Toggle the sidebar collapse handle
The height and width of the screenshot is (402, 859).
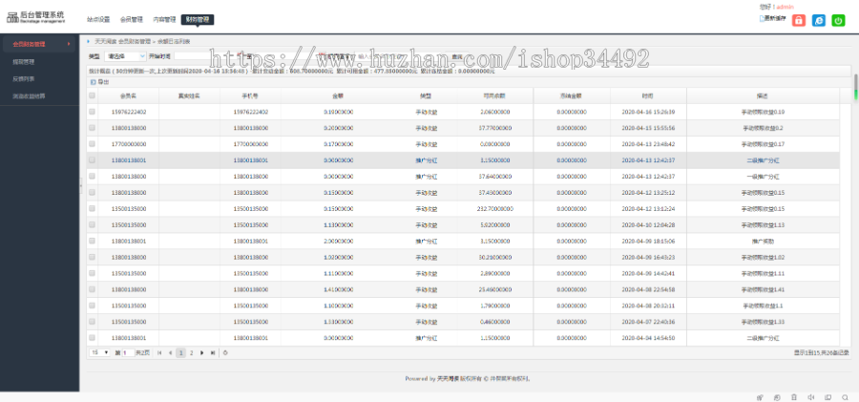pos(81,185)
